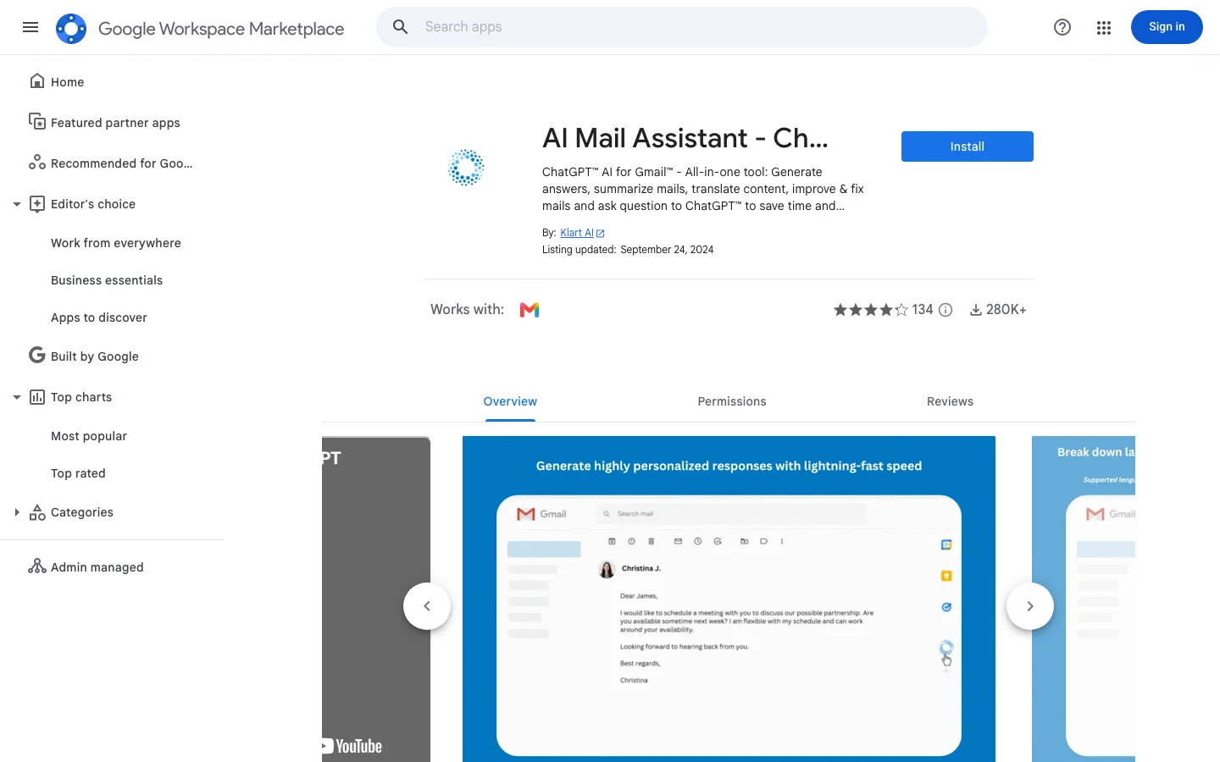Switch to the Overview tab
1220x762 pixels.
pos(510,401)
